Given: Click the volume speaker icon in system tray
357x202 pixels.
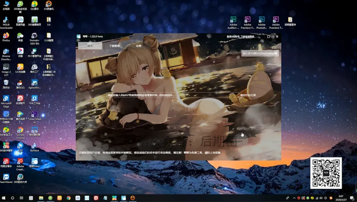Looking at the screenshot, I should [321, 198].
